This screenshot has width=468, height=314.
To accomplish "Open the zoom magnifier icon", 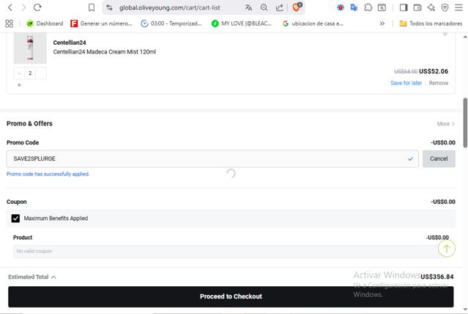I will click(x=264, y=7).
